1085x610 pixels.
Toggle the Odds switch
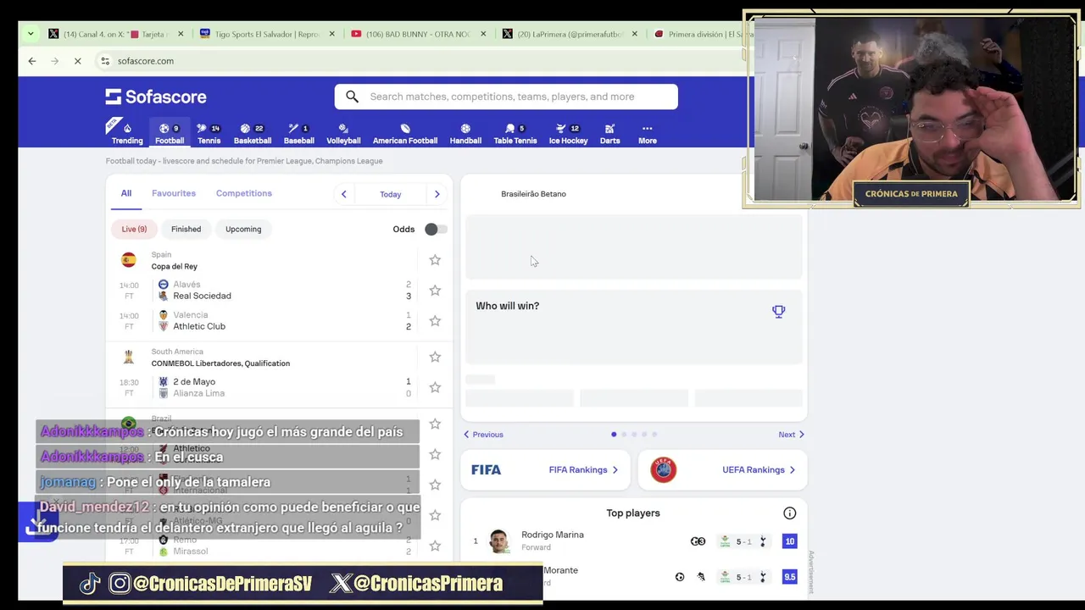click(x=436, y=229)
